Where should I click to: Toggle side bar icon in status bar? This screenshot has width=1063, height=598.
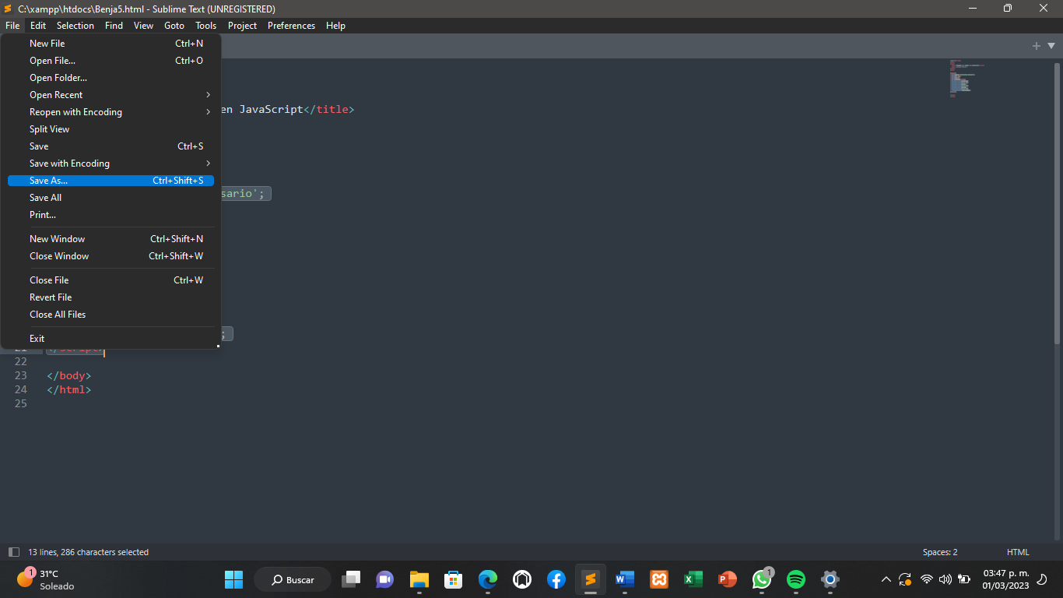pos(13,552)
